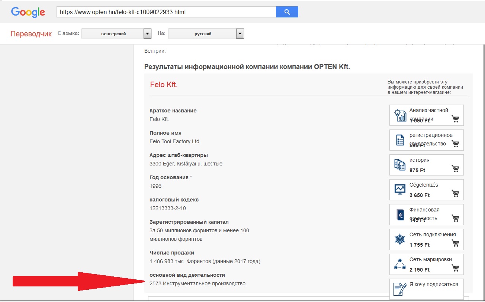Open Финансовая отчетность product link
This screenshot has width=485, height=302.
point(424,214)
